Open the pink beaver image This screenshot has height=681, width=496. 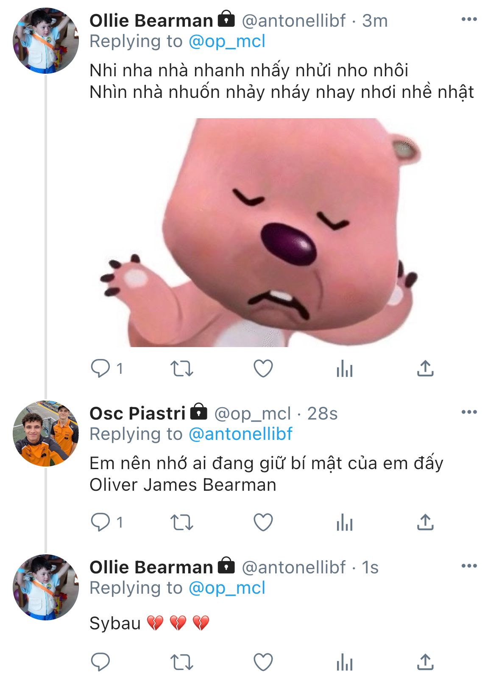(259, 232)
